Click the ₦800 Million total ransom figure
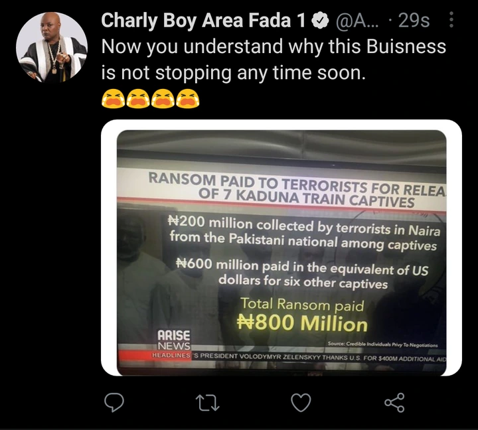The image size is (478, 430). tap(302, 324)
